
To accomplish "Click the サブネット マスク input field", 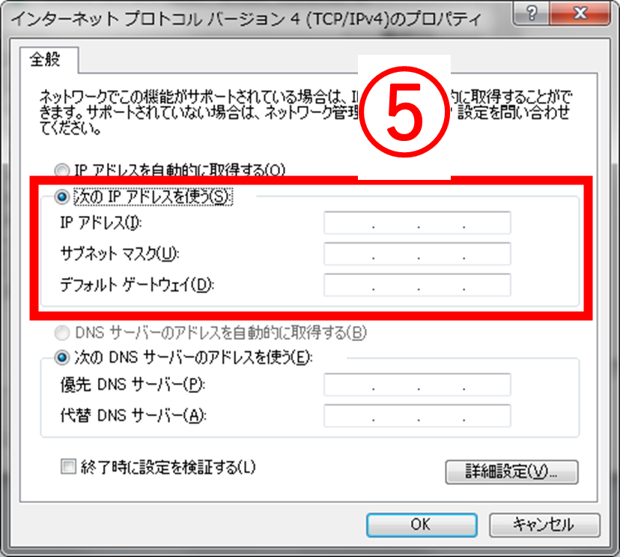I will (417, 253).
